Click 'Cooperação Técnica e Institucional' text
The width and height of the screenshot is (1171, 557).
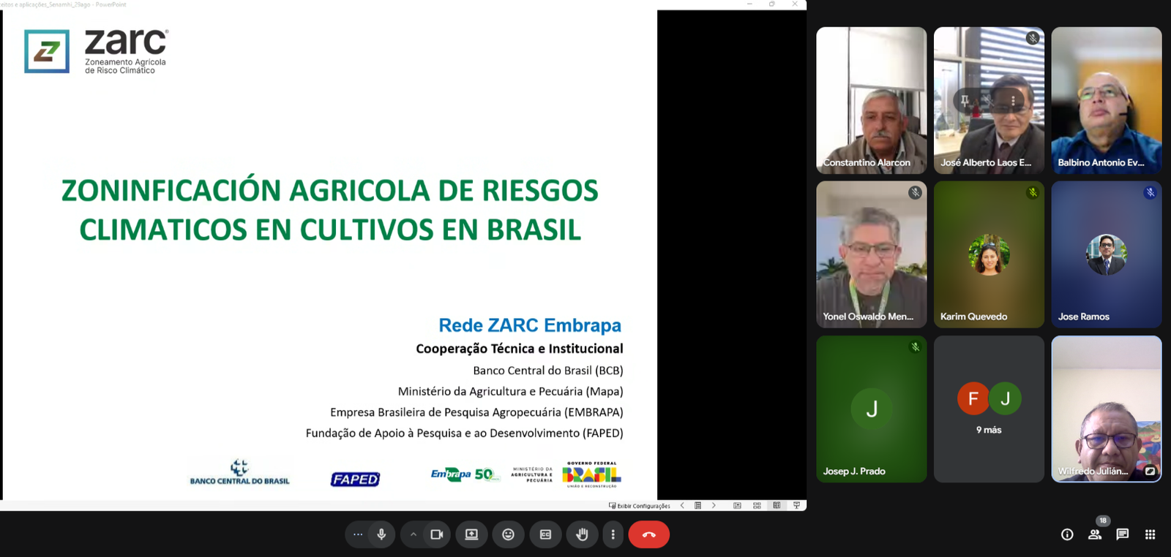coord(520,349)
